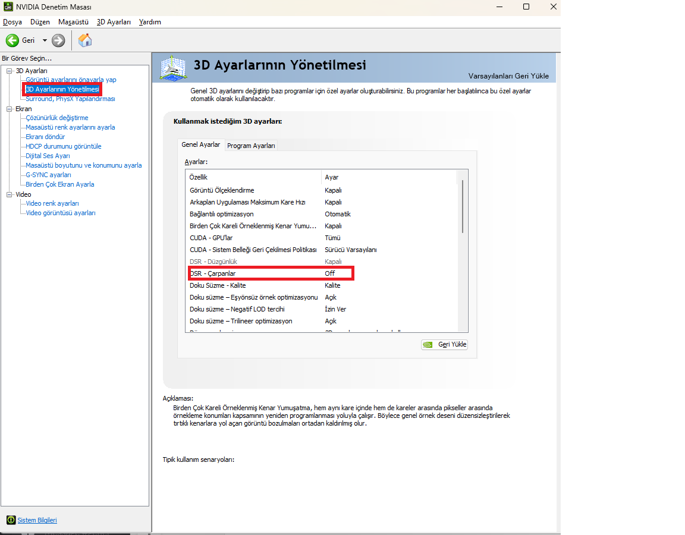Click Varsayılanları Geri Yükle link
Screen dimensions: 685x535
(x=508, y=76)
